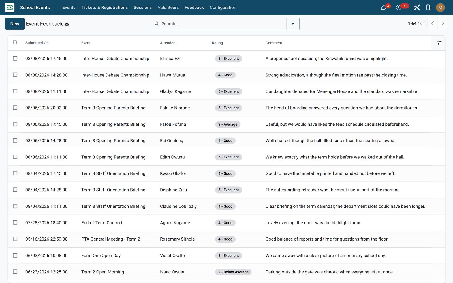The height and width of the screenshot is (283, 453).
Task: Tick the checkbox for Fatou Fofana row
Action: pyautogui.click(x=15, y=124)
